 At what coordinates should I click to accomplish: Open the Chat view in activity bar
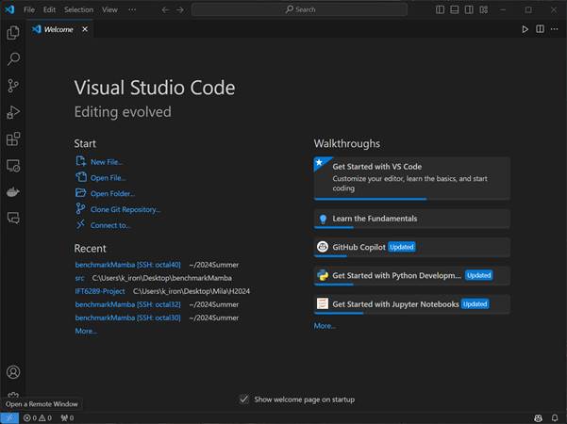(x=13, y=218)
